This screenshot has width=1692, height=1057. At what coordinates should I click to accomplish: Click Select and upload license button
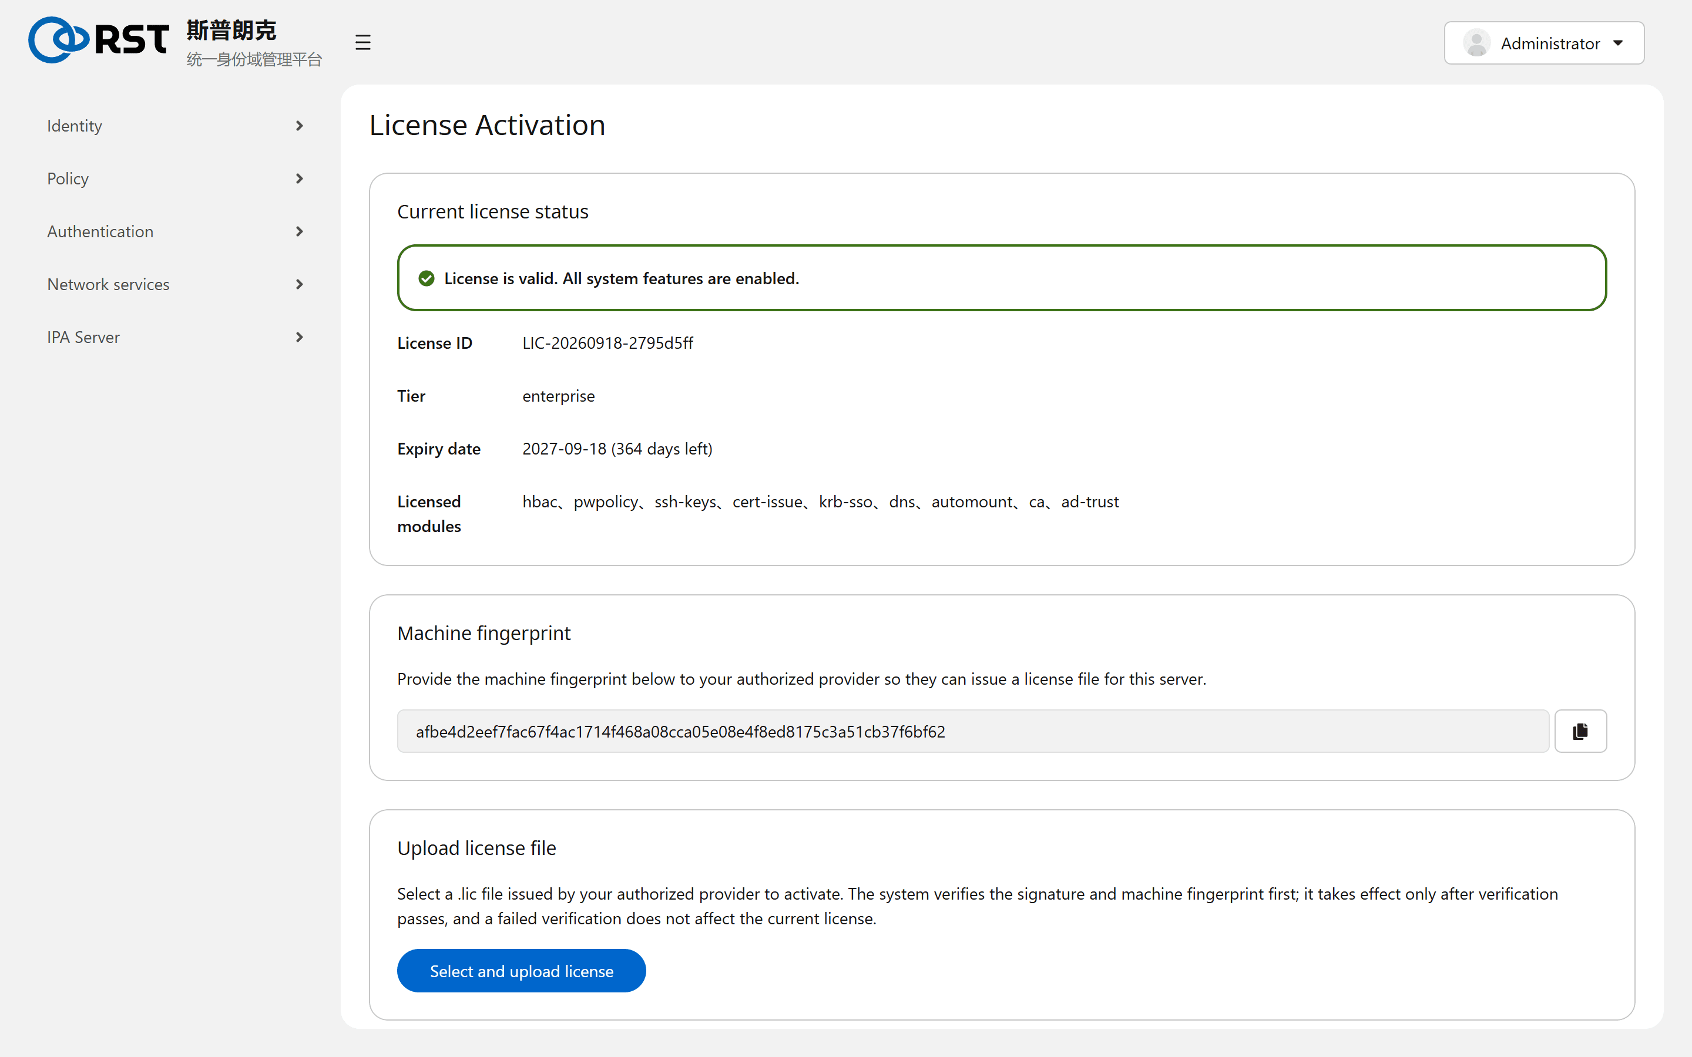coord(522,970)
